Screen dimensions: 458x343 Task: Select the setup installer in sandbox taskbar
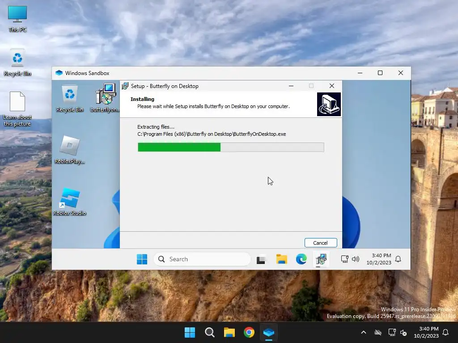coord(321,259)
